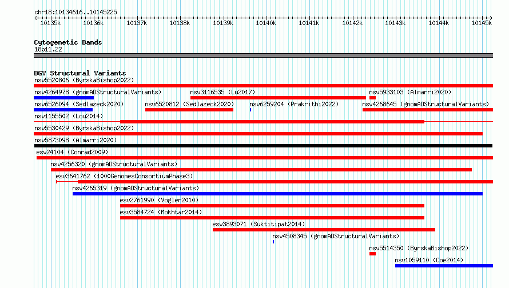The width and height of the screenshot is (509, 288).
Task: Click the 10137k ruler position
Action: tap(137, 23)
